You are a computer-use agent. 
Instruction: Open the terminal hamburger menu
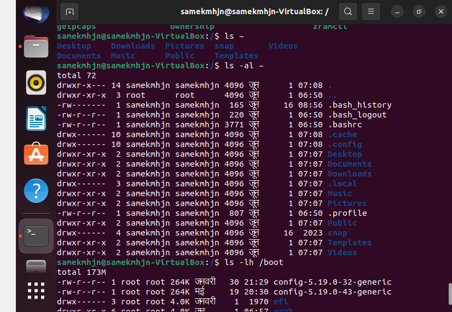370,11
